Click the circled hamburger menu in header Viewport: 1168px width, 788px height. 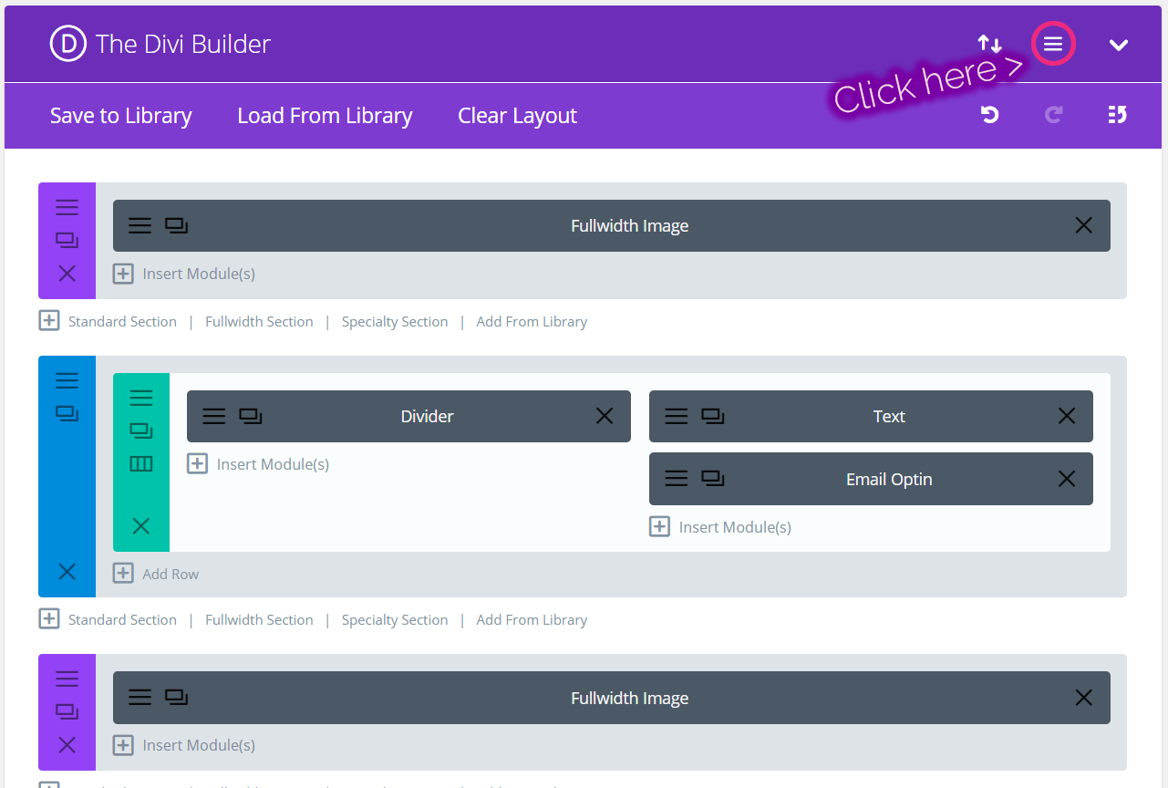click(1053, 45)
